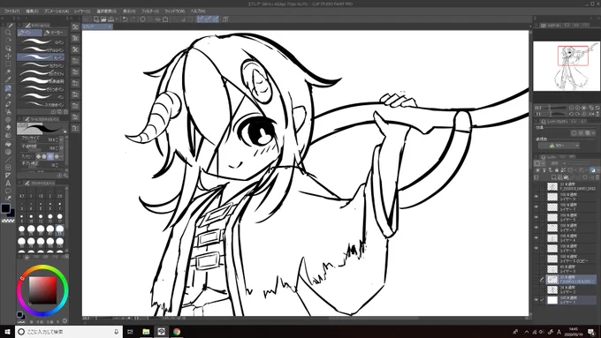This screenshot has width=601, height=338.
Task: Click Navigator flip horizontal icon
Action: pyautogui.click(x=591, y=114)
